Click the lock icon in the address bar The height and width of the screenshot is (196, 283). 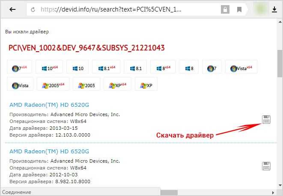pyautogui.click(x=225, y=9)
